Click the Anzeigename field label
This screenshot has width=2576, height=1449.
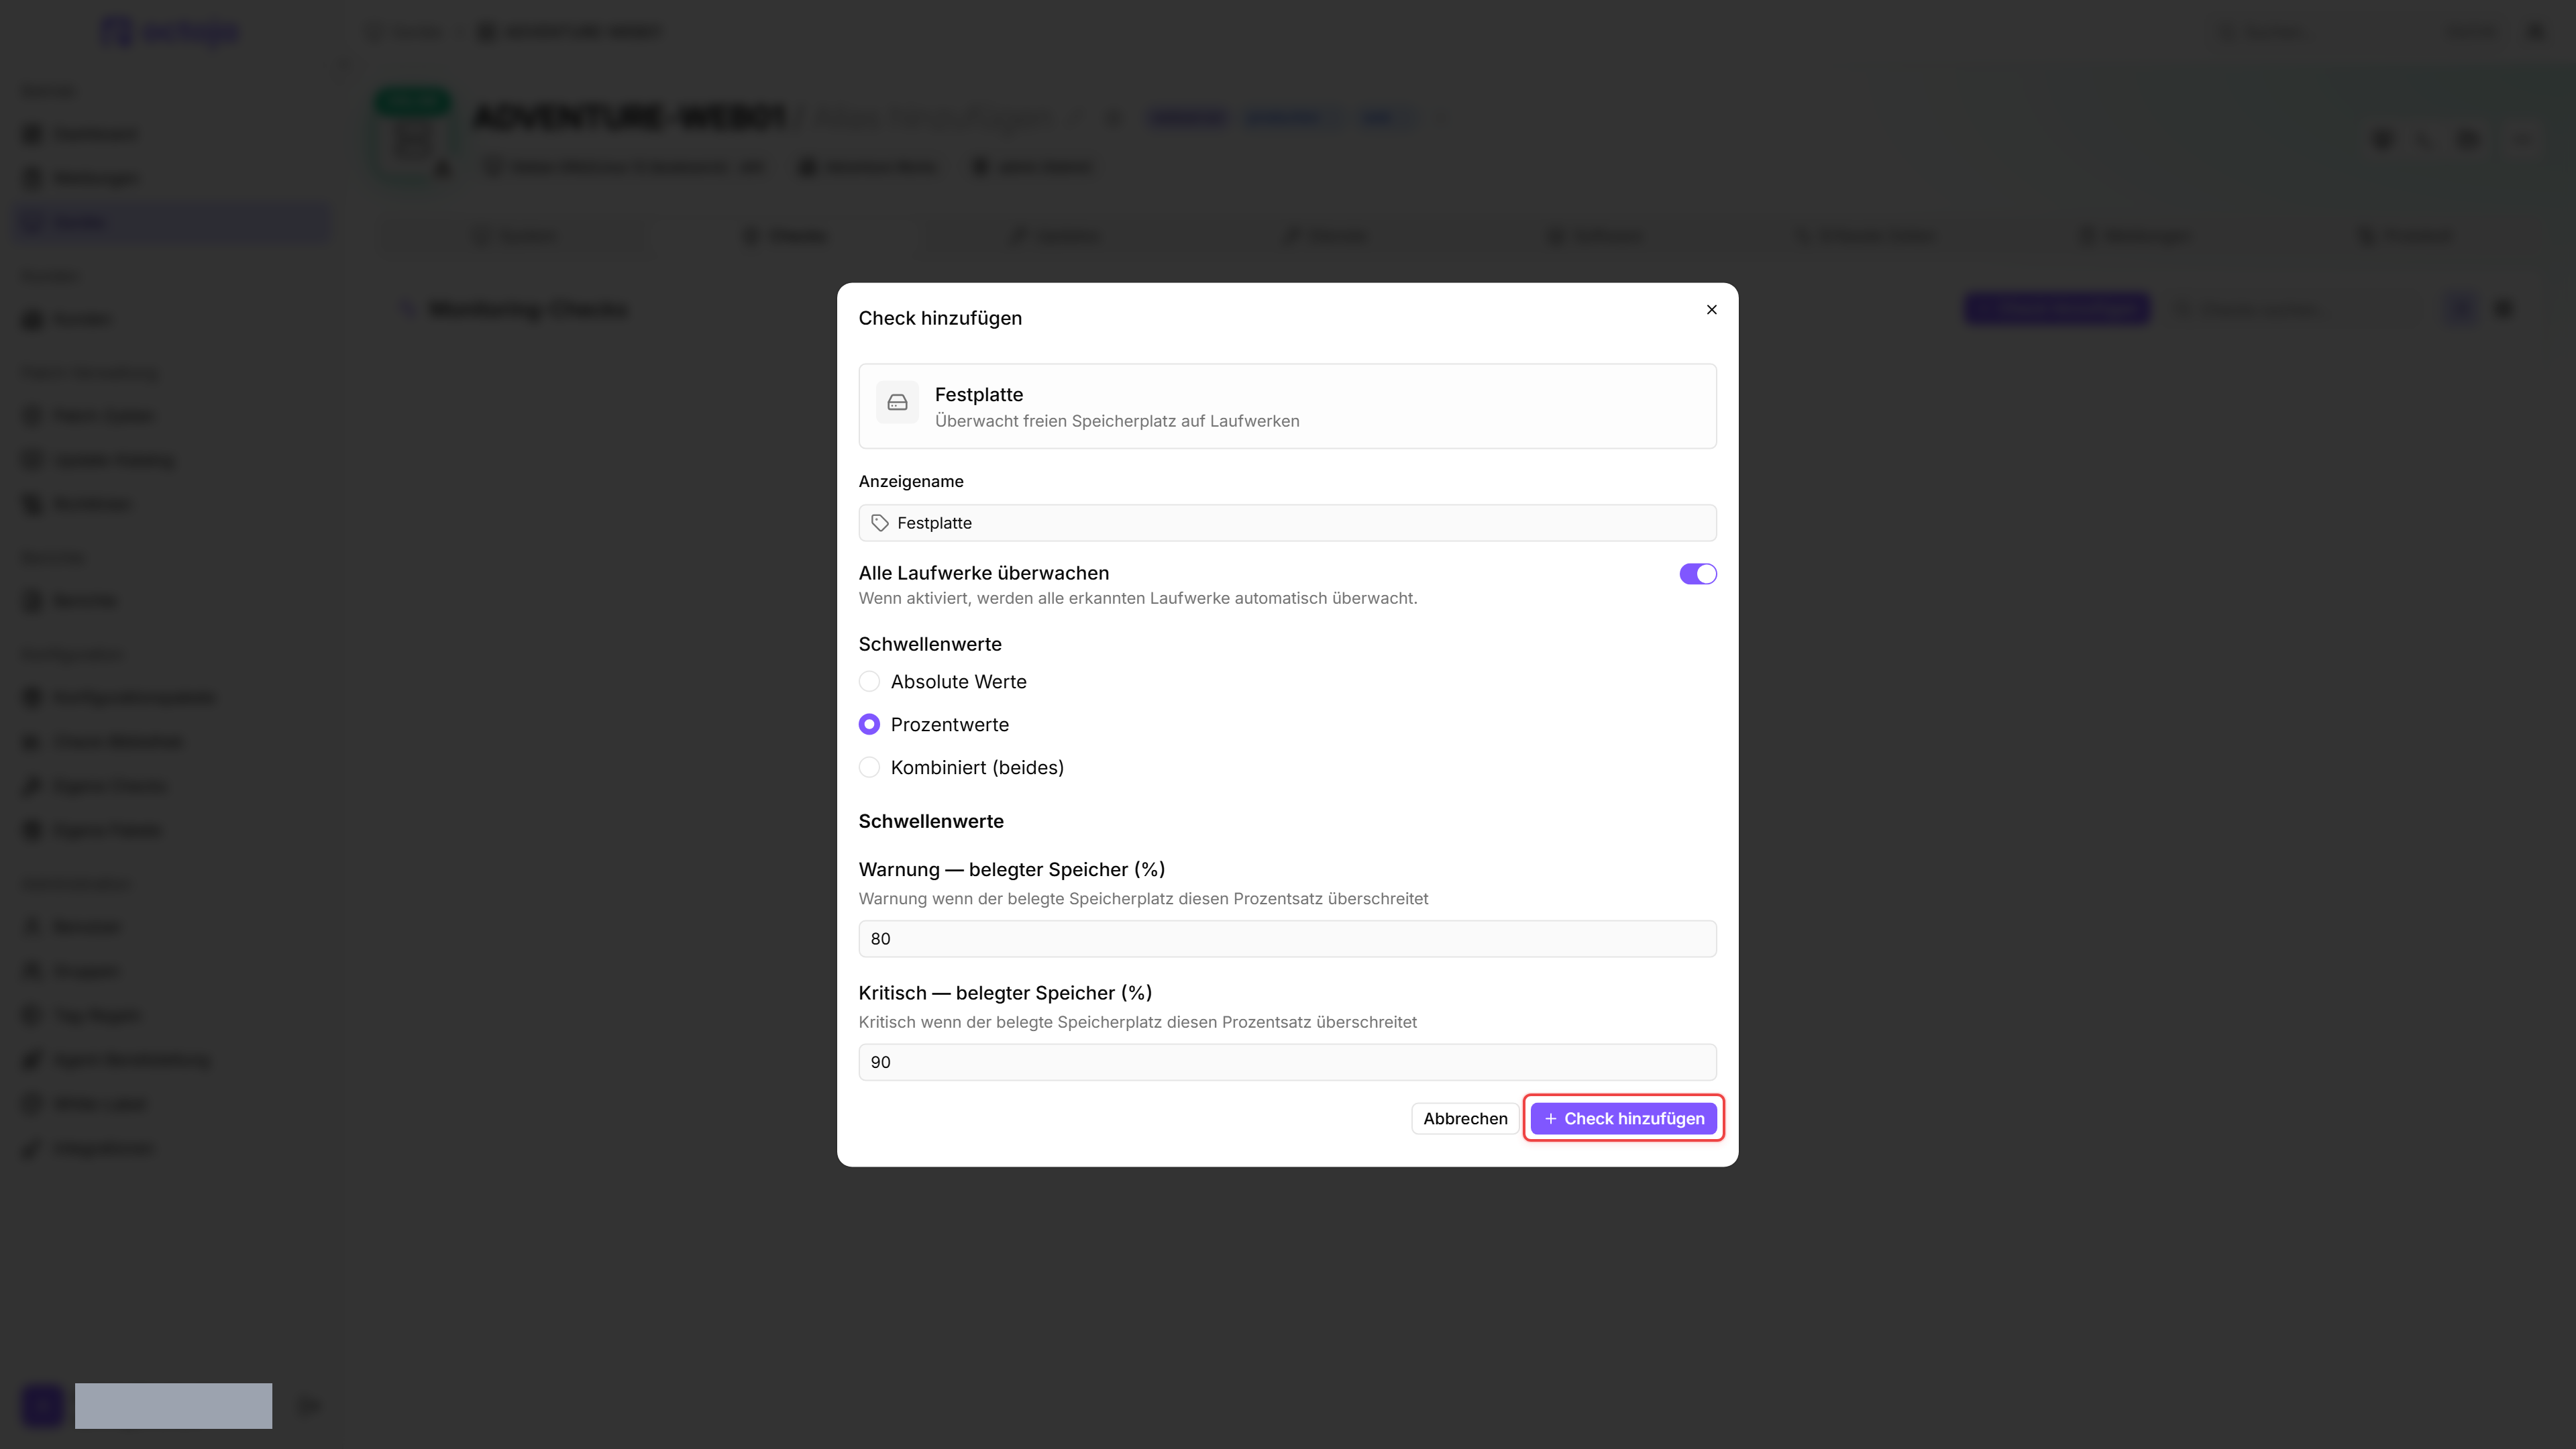911,481
